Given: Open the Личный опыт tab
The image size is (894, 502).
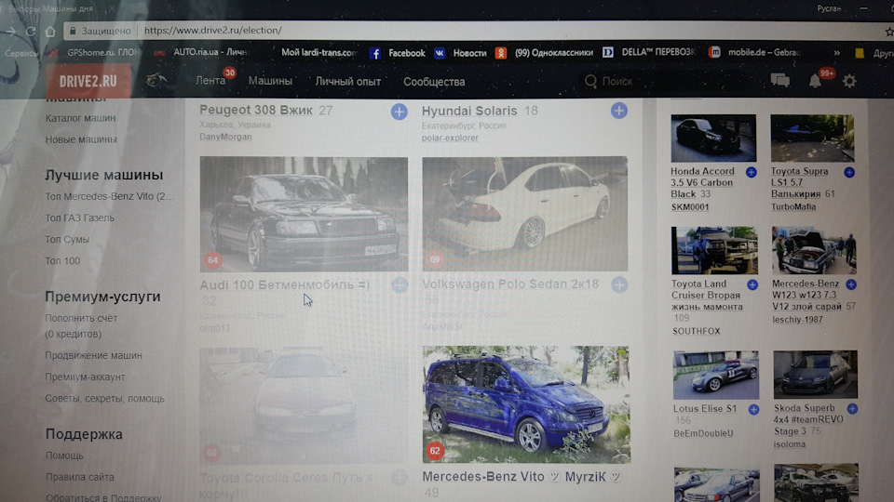Looking at the screenshot, I should point(347,82).
